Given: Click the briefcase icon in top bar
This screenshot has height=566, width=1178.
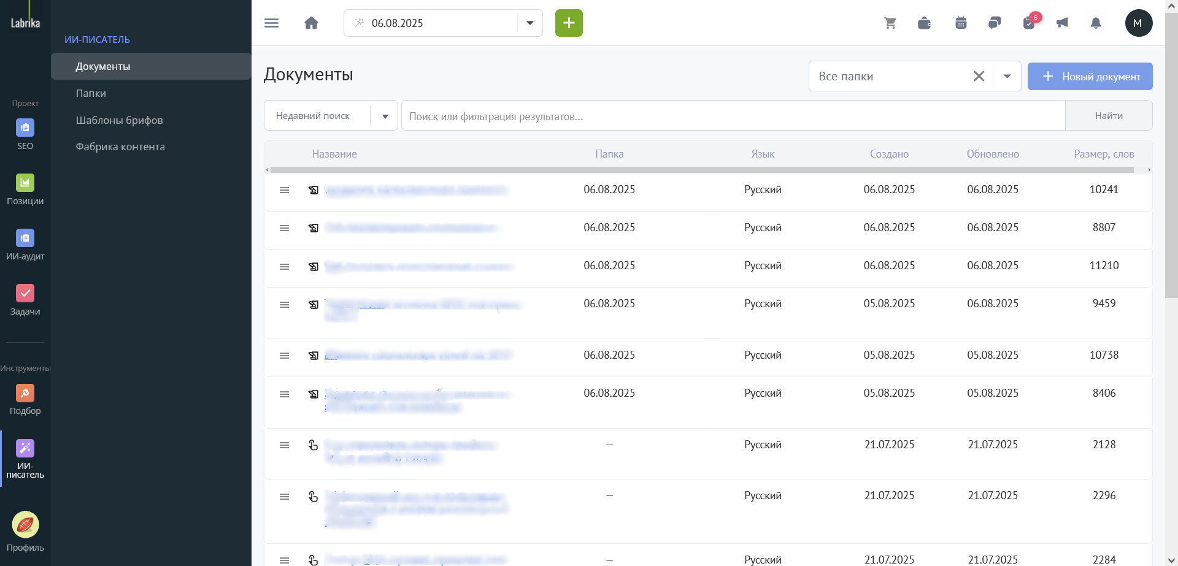Looking at the screenshot, I should tap(924, 23).
